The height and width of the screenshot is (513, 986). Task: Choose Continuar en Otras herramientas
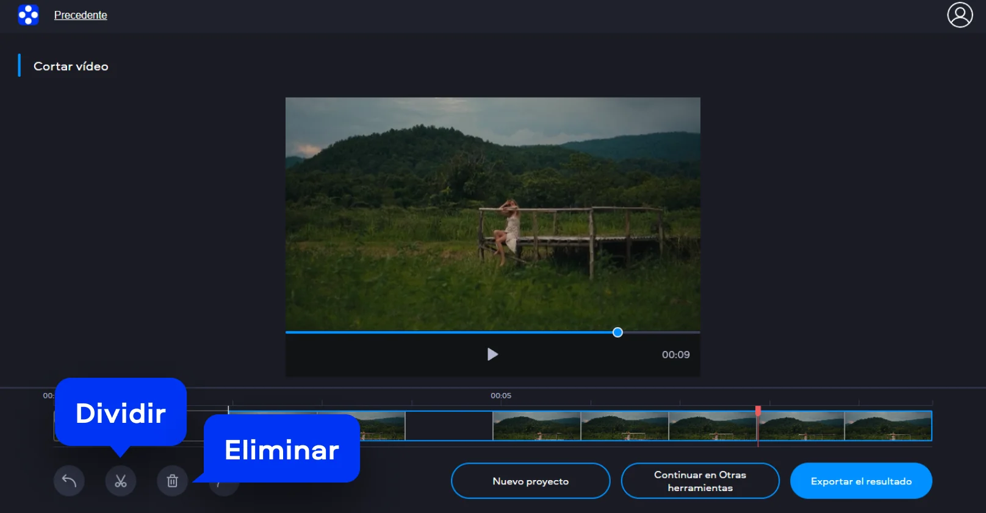[700, 481]
